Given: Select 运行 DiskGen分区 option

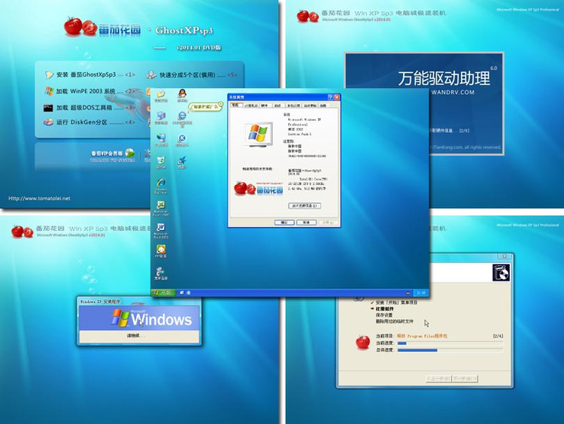Looking at the screenshot, I should pos(96,123).
